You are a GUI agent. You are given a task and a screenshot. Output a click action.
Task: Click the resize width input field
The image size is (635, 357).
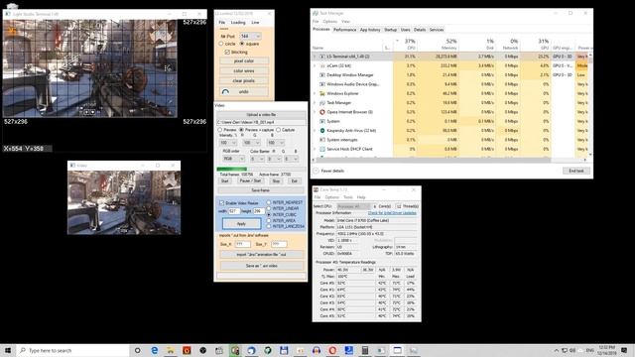234,211
